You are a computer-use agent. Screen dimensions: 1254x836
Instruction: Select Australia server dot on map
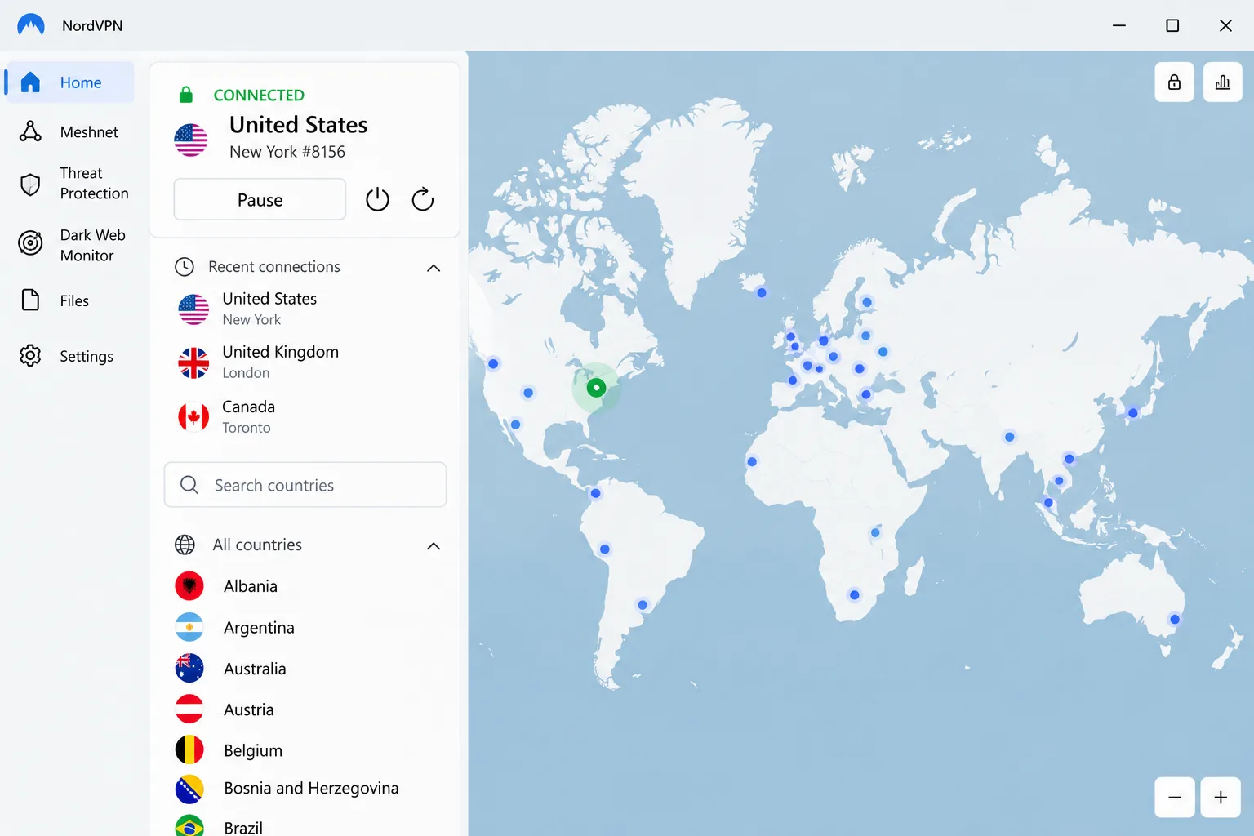1175,620
